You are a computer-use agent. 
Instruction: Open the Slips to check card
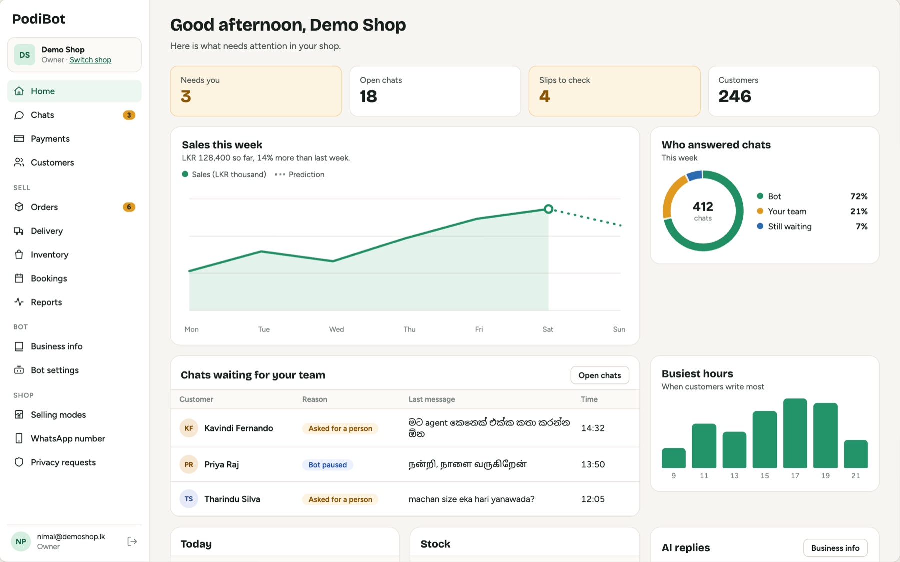click(614, 91)
